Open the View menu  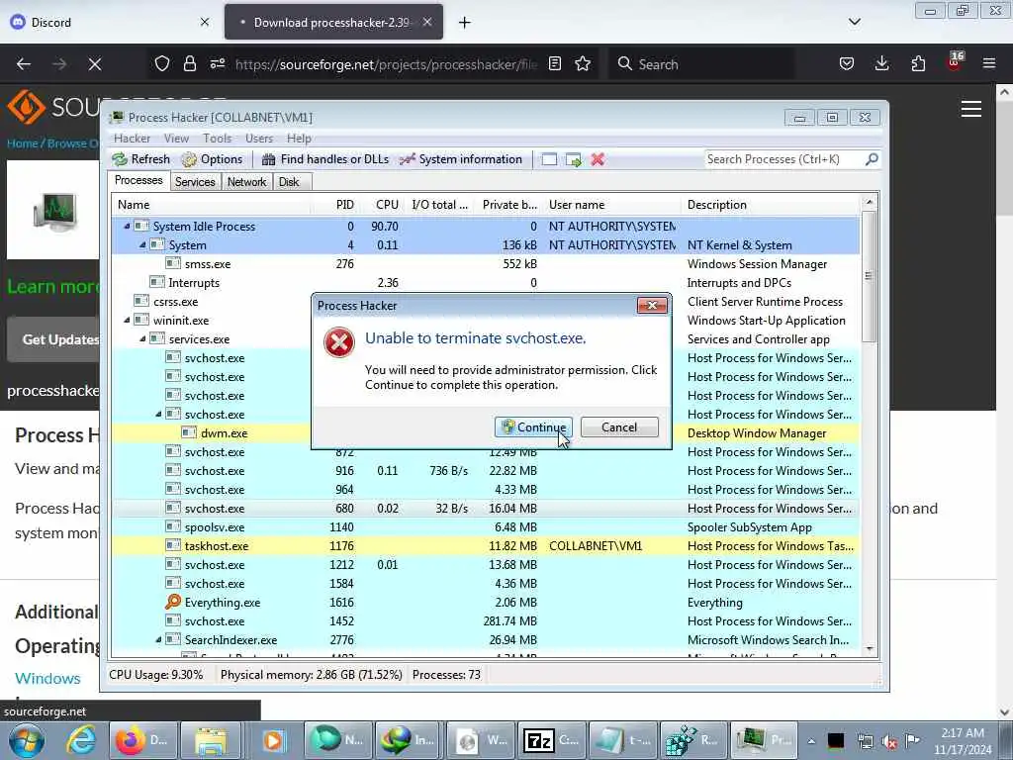tap(176, 139)
